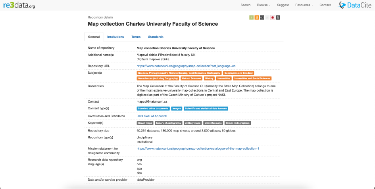Screen dimensions: 375x189
Task: Click the history of cartography keyword tag
Action: click(x=169, y=123)
